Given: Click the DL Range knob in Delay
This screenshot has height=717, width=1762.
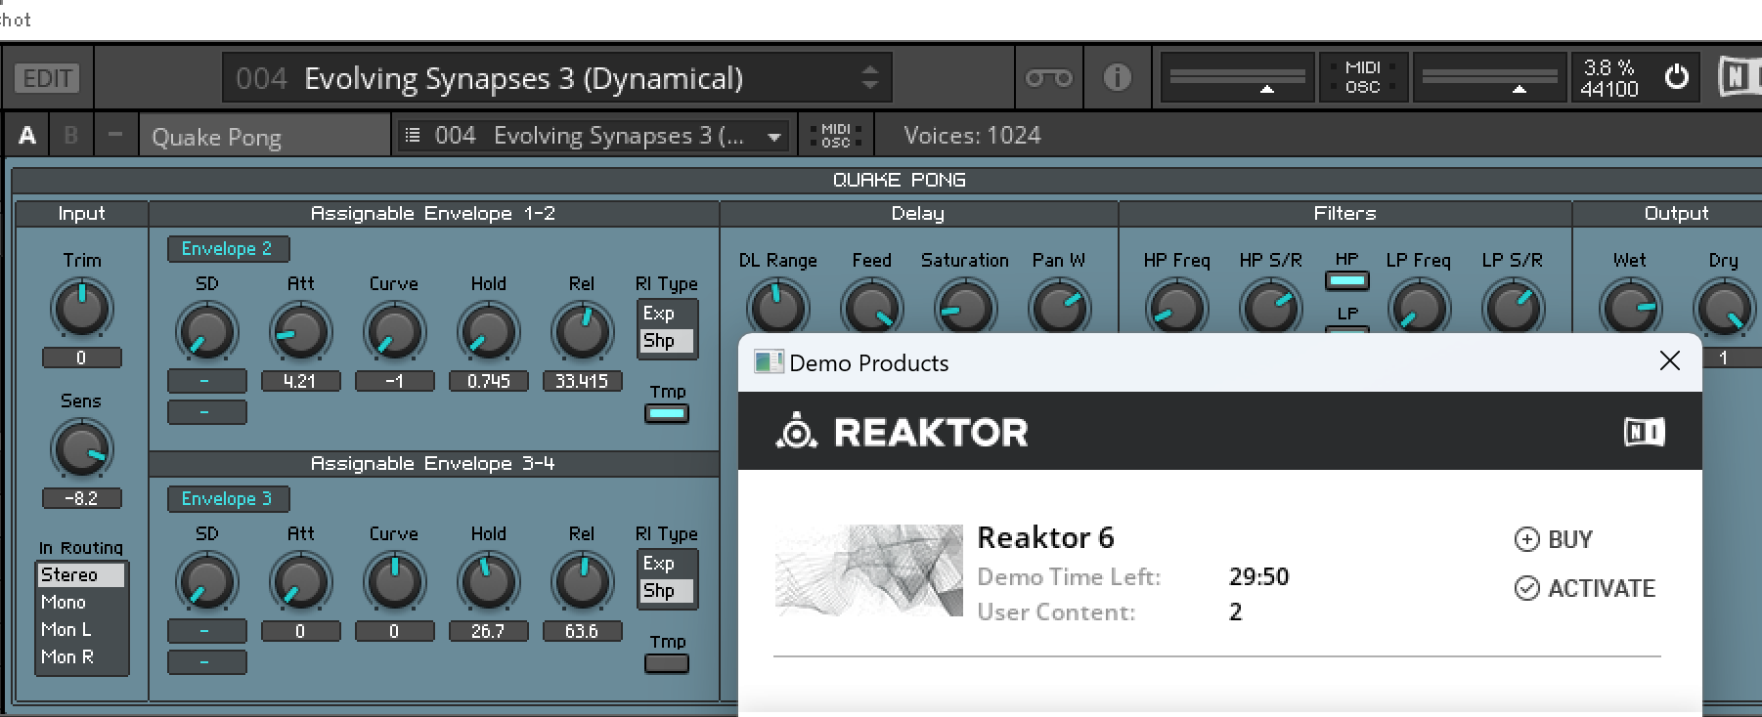Looking at the screenshot, I should [777, 307].
